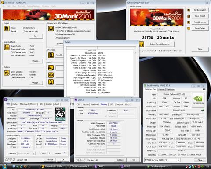Click the icon beside Save Project button
211x169 pixels.
pos(189,16)
